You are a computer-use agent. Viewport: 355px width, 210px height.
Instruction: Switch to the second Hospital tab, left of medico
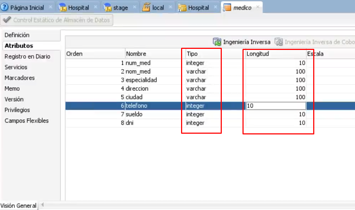(x=198, y=8)
